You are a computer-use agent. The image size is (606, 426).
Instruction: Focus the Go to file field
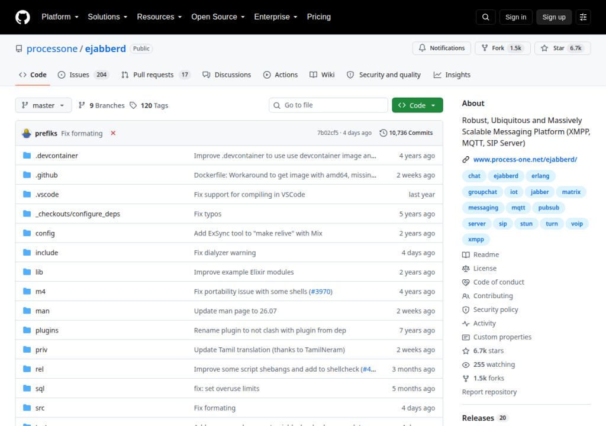click(328, 105)
